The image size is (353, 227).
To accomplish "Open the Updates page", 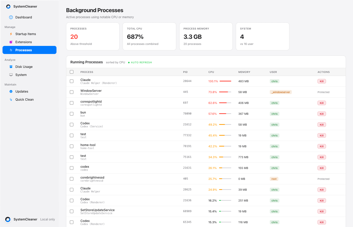I will 30,92.
